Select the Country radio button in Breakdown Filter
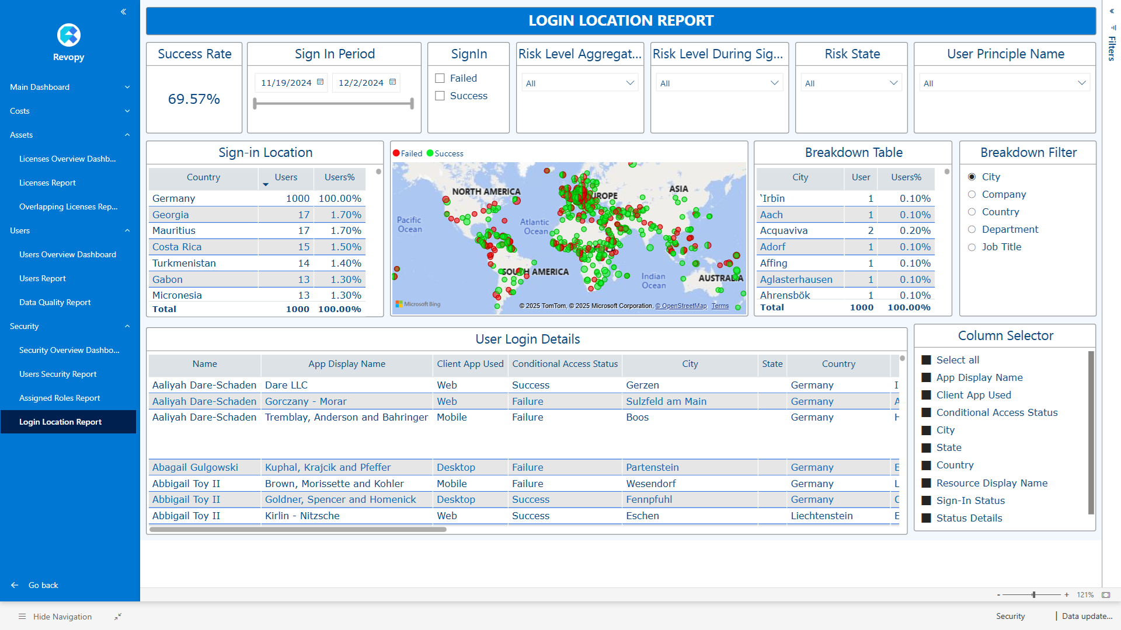The image size is (1121, 630). click(x=972, y=212)
